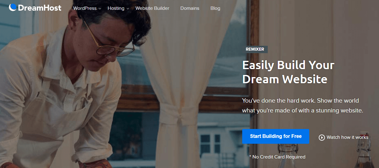The height and width of the screenshot is (168, 379).
Task: Click the play circle icon
Action: 322,137
